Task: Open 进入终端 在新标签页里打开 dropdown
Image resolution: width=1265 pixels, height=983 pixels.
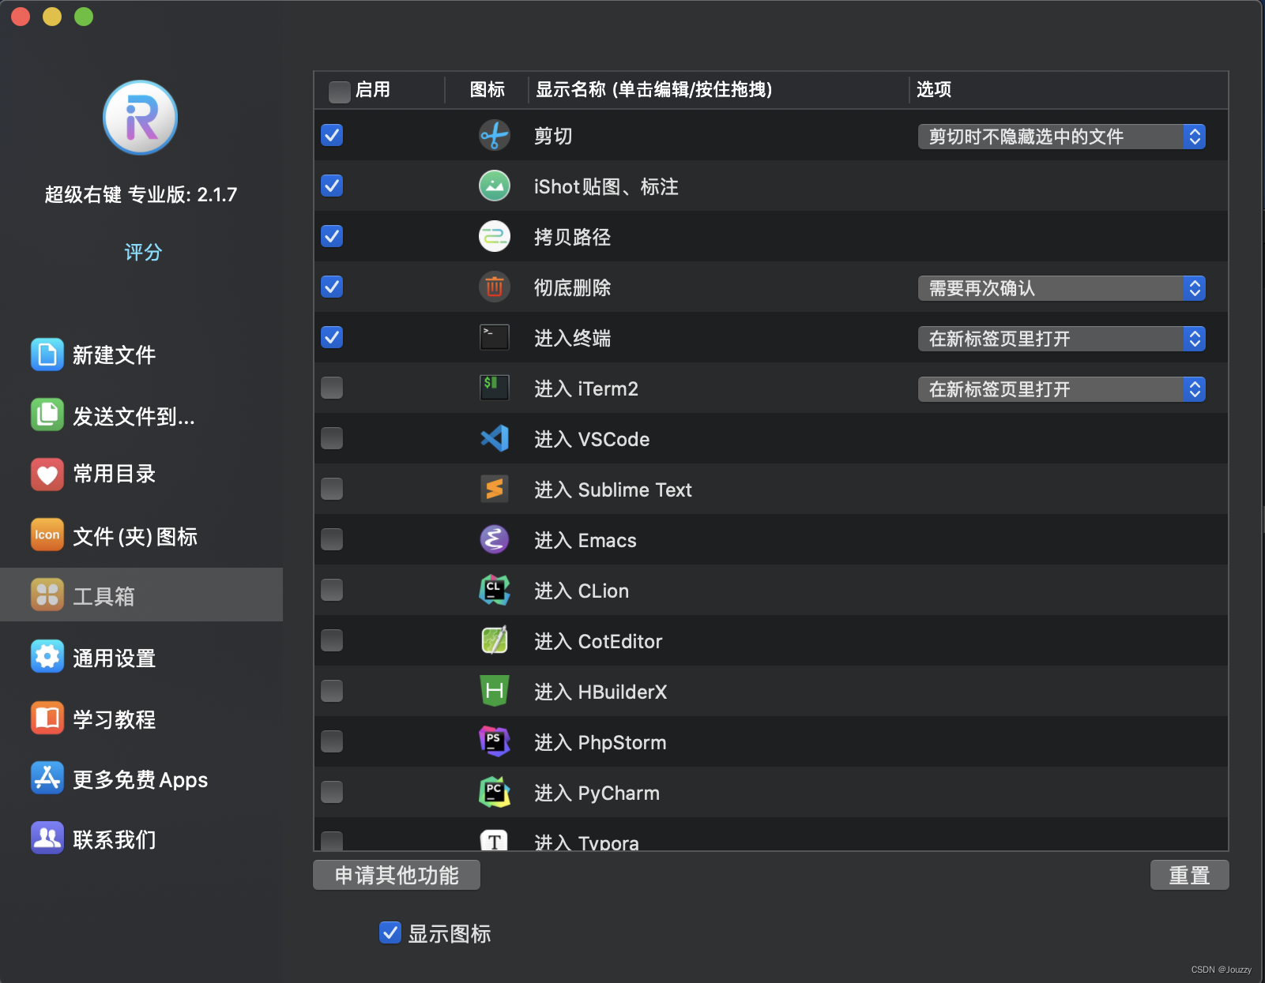Action: pyautogui.click(x=1061, y=339)
